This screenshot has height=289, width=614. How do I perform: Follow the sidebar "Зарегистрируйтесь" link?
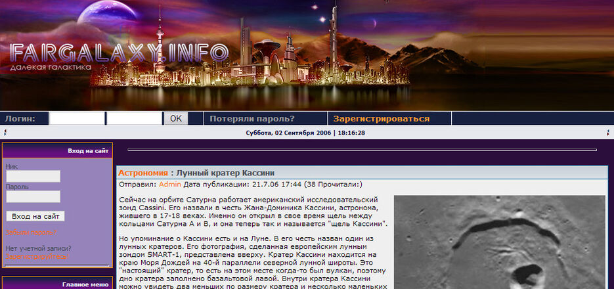(36, 257)
